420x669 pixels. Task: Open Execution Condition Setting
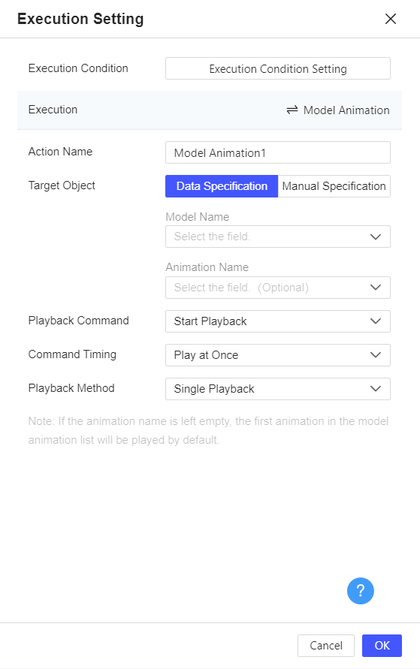pos(278,68)
